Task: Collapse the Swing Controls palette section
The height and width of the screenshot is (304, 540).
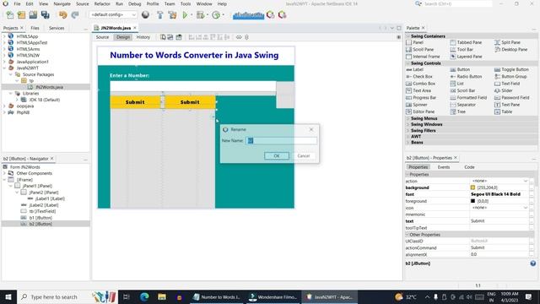Action: [x=408, y=63]
